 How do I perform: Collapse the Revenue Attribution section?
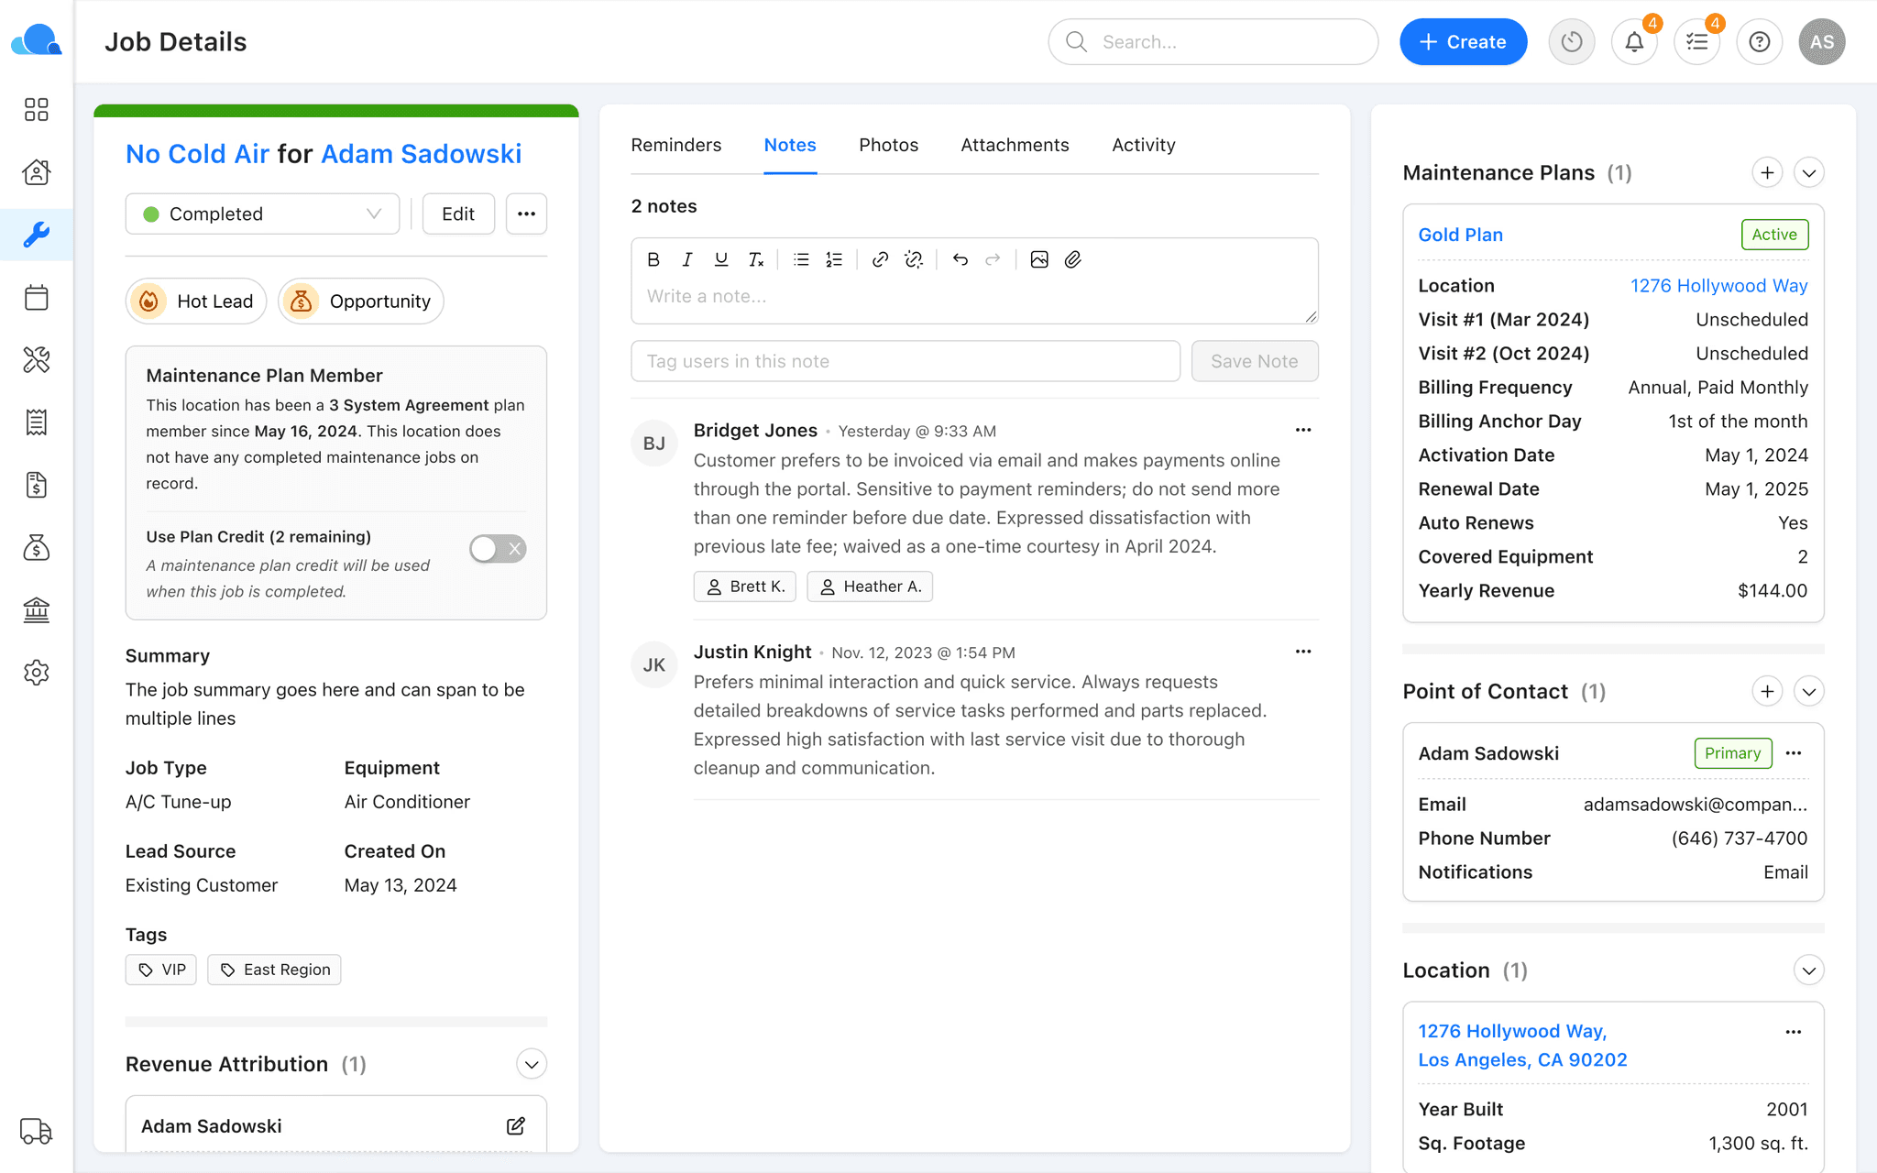click(x=532, y=1064)
